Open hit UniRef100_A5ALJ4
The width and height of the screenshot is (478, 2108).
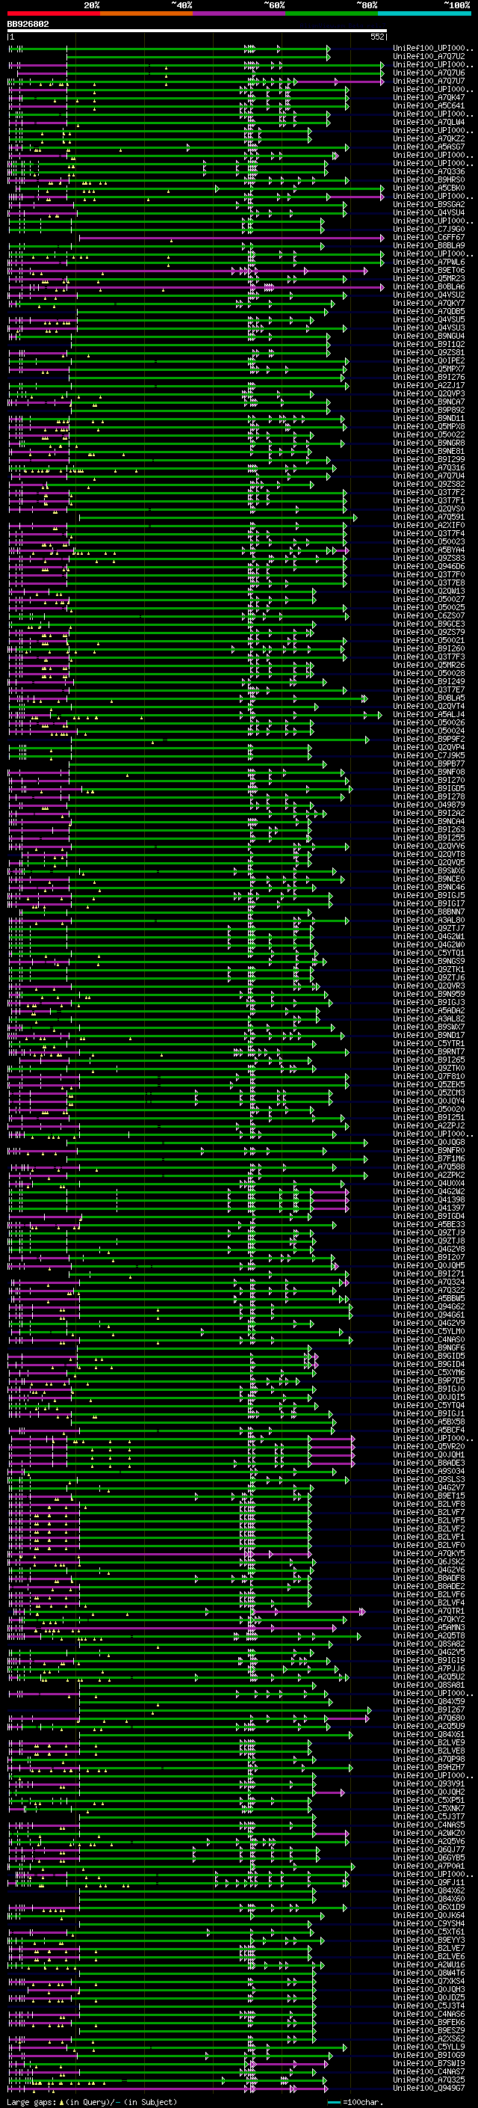point(429,714)
